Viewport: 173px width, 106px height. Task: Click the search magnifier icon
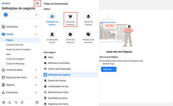click(16, 102)
